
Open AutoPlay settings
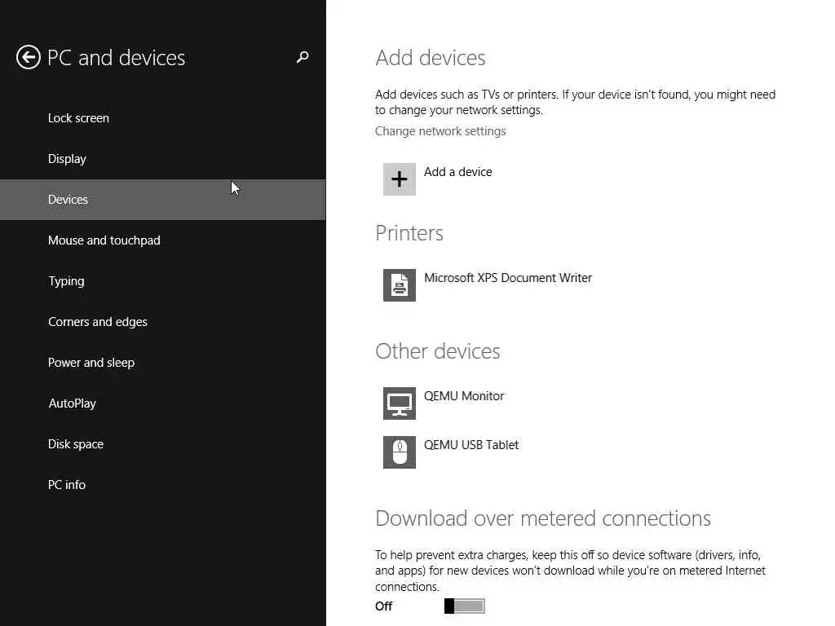click(72, 403)
